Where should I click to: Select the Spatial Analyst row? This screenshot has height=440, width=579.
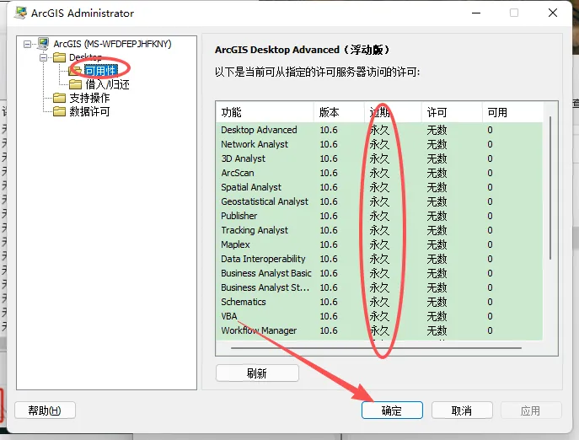pyautogui.click(x=379, y=187)
